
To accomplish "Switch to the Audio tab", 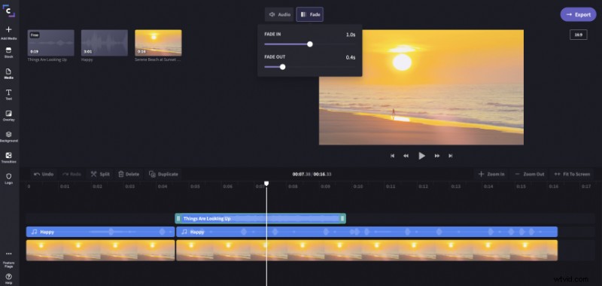I will pyautogui.click(x=279, y=14).
